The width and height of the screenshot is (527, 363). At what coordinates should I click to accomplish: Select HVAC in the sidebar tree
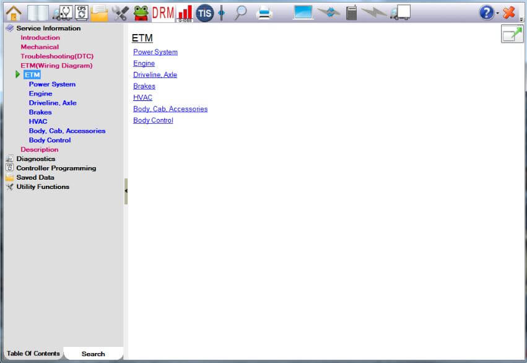[38, 121]
